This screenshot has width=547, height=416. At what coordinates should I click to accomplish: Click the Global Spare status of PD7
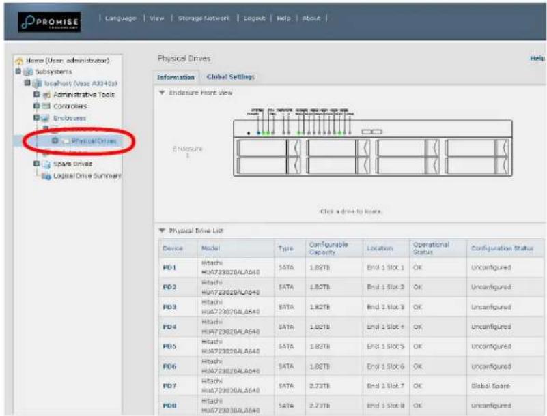[490, 386]
